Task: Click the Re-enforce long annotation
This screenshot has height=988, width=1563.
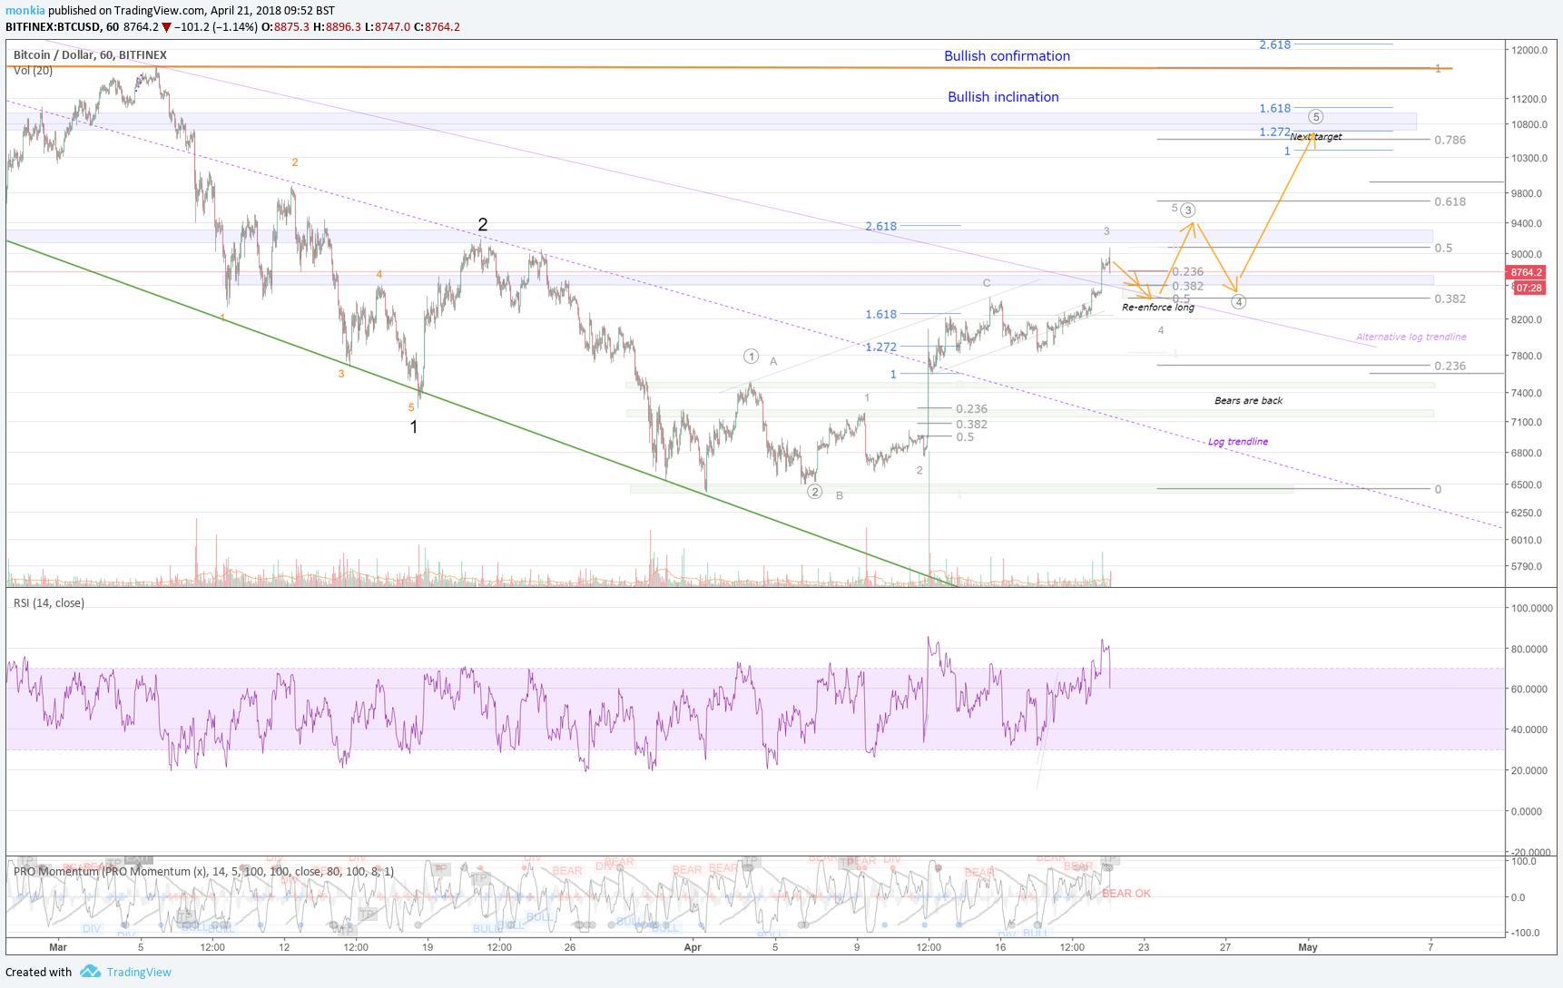Action: pos(1158,308)
